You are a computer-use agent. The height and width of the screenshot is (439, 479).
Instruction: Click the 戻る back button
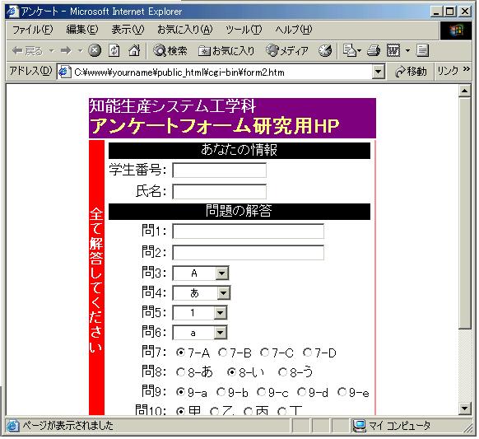[x=27, y=50]
